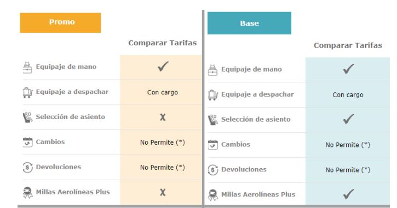Click the Promo Cambios calendar icon
The image size is (397, 208).
coord(27,142)
